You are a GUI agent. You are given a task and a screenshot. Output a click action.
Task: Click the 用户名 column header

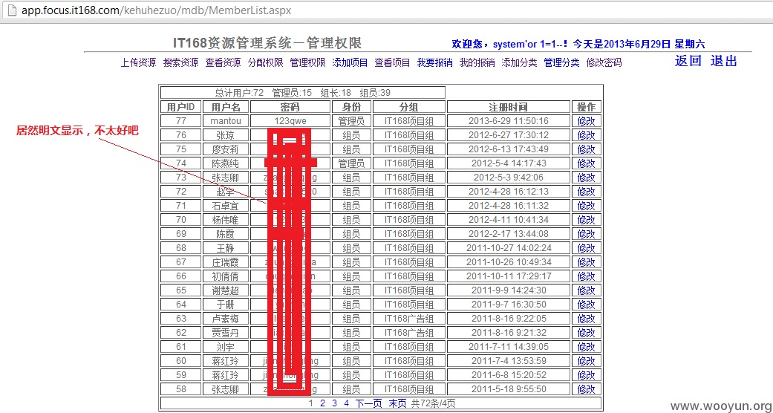226,107
